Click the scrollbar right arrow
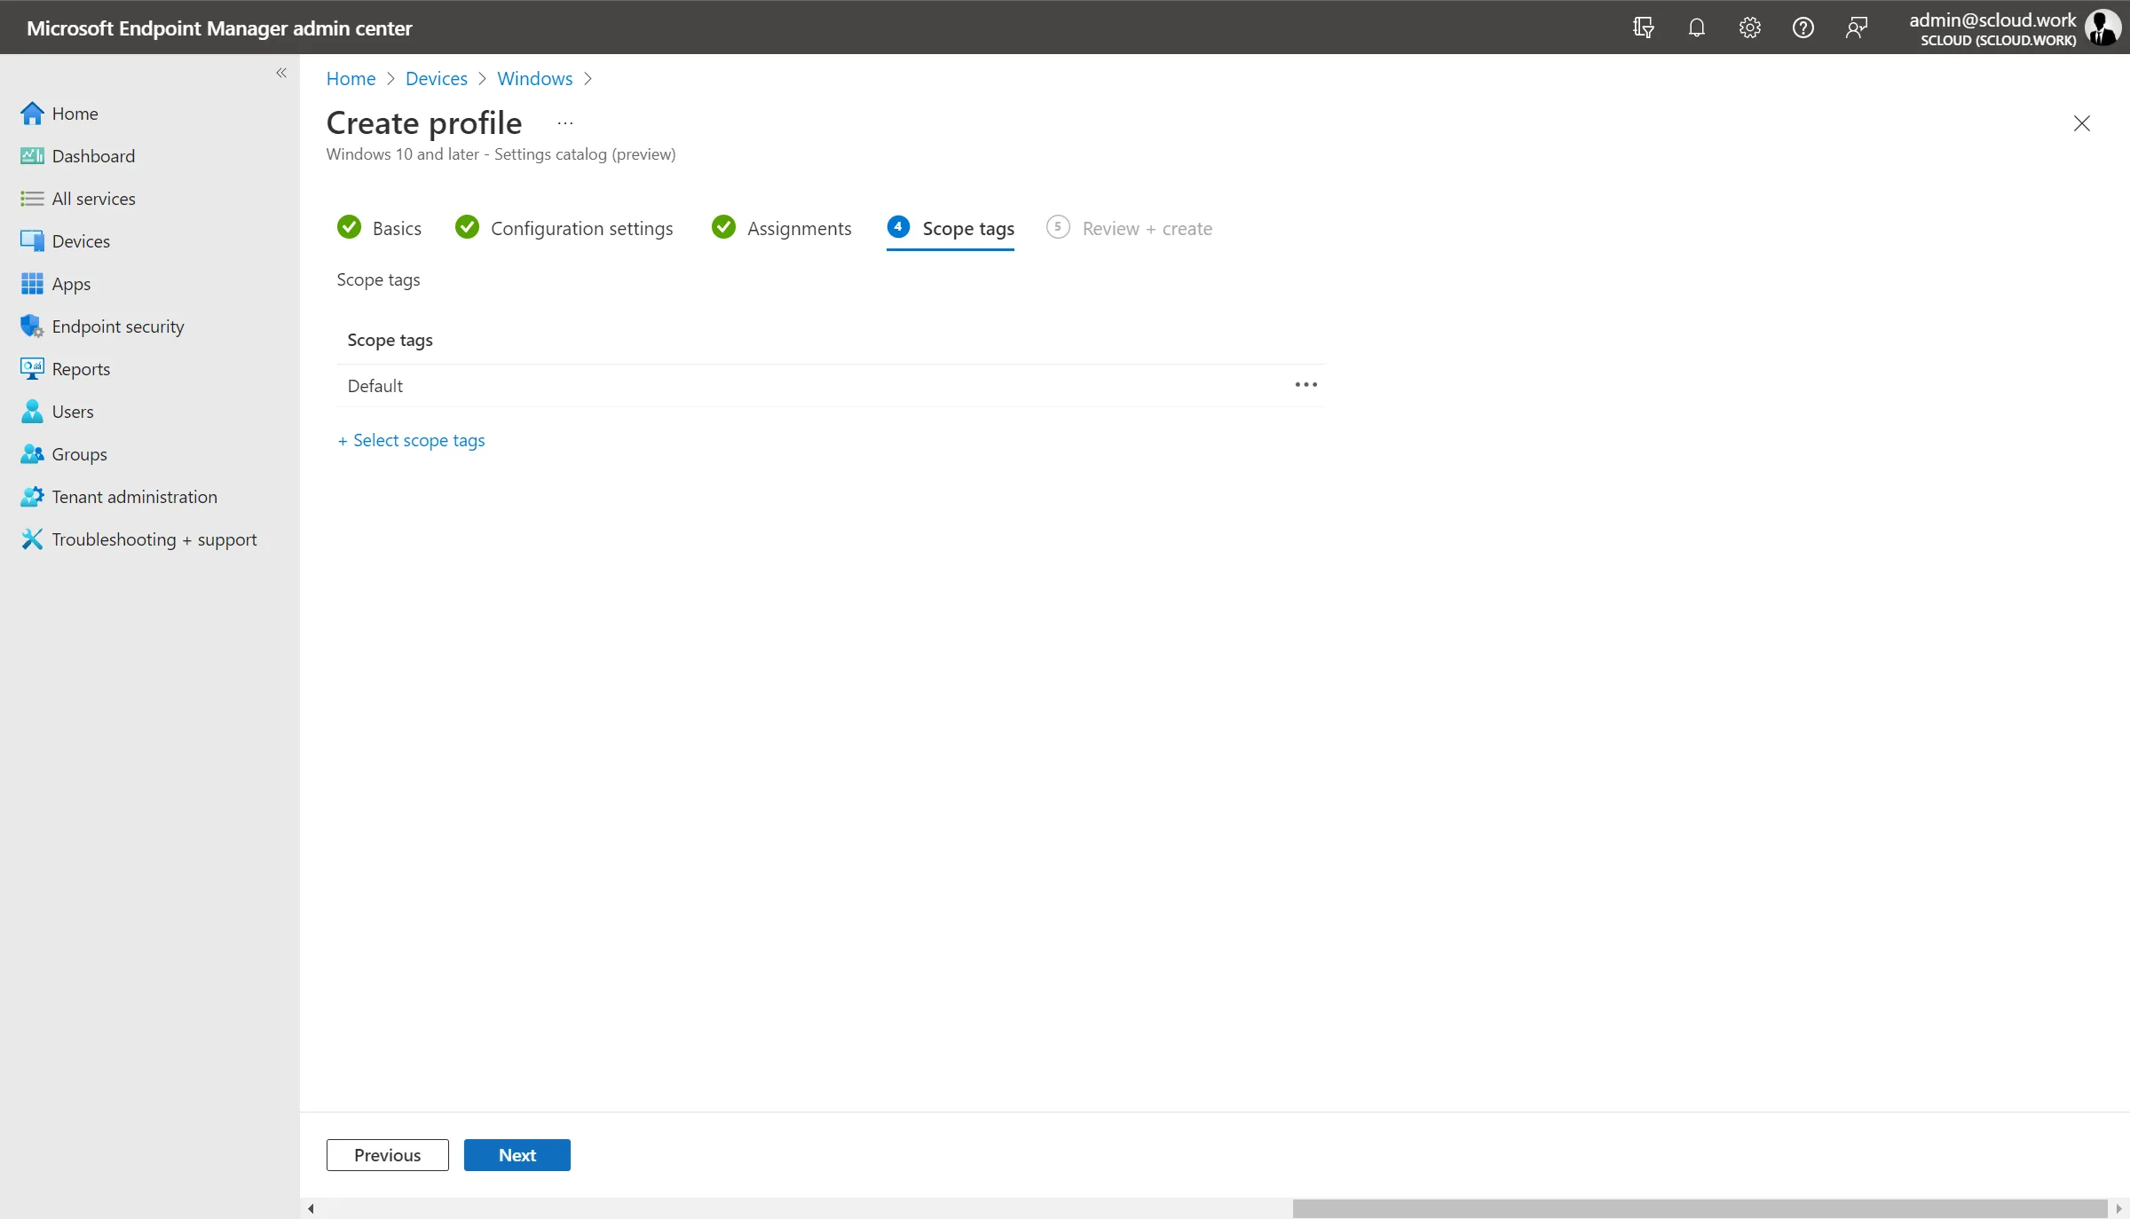Image resolution: width=2130 pixels, height=1219 pixels. click(2118, 1208)
